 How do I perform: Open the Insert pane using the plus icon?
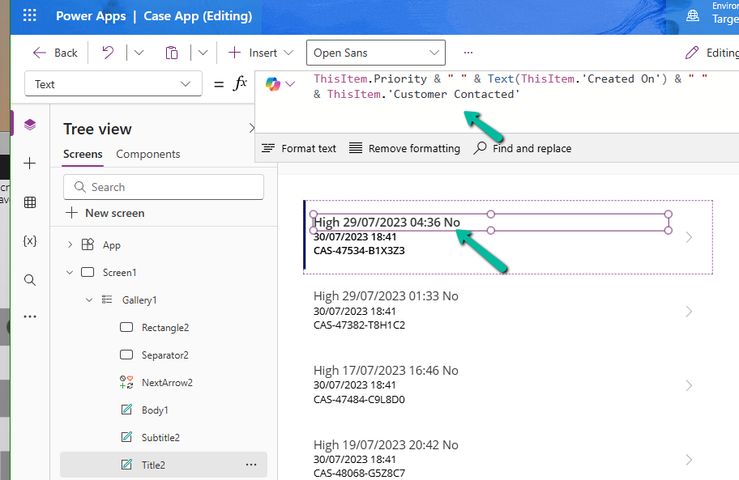click(30, 163)
